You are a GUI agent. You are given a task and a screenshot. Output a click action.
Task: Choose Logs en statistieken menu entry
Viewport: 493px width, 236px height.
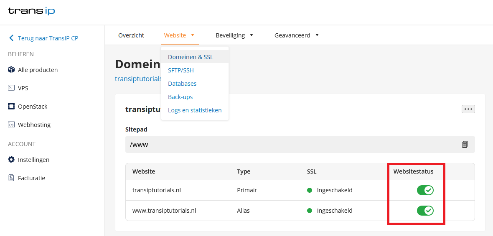[x=195, y=110]
